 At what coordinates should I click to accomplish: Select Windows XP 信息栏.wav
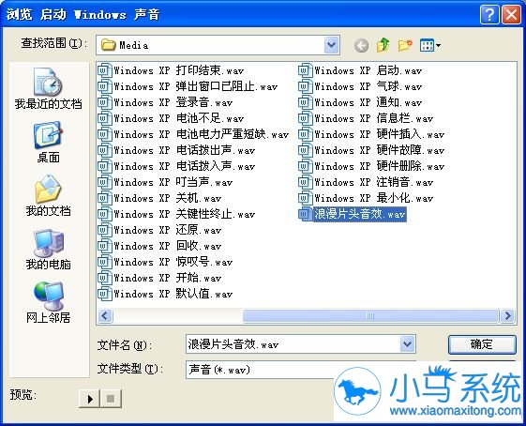(366, 118)
